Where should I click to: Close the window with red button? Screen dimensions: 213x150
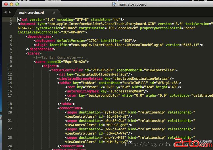pos(6,4)
